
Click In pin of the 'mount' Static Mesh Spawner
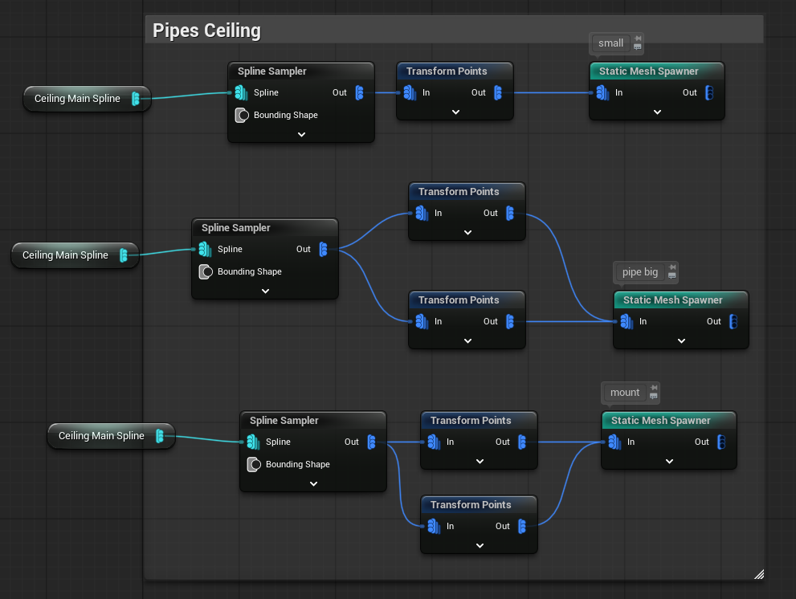614,442
